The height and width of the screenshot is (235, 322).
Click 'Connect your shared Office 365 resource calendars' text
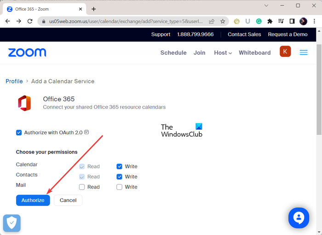tap(104, 107)
